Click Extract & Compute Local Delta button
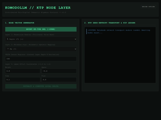The image size is (161, 120). click(41, 86)
